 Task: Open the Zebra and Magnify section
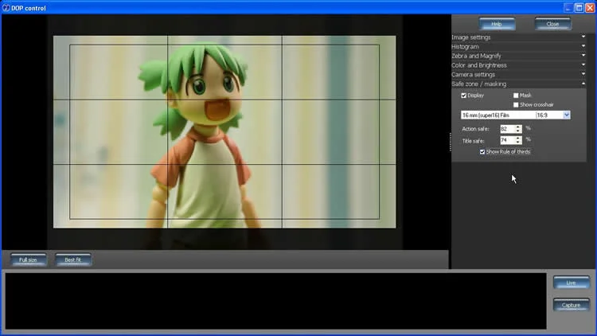pos(519,56)
